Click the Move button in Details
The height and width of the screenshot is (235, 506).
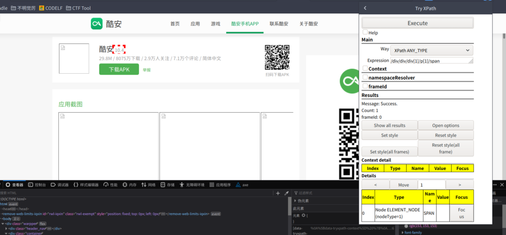tap(403, 185)
